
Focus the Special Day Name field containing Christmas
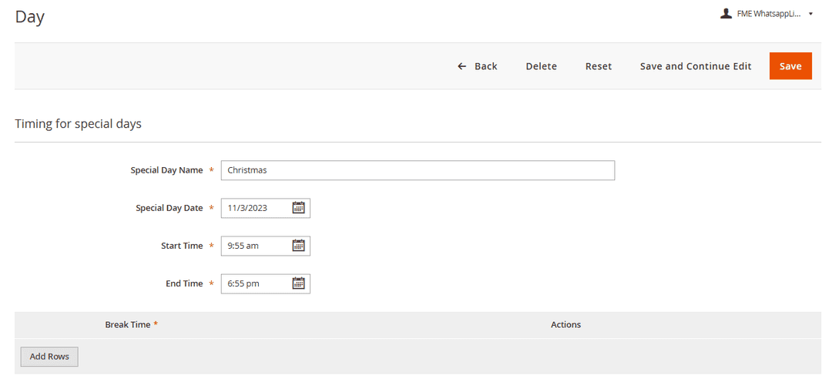point(417,170)
